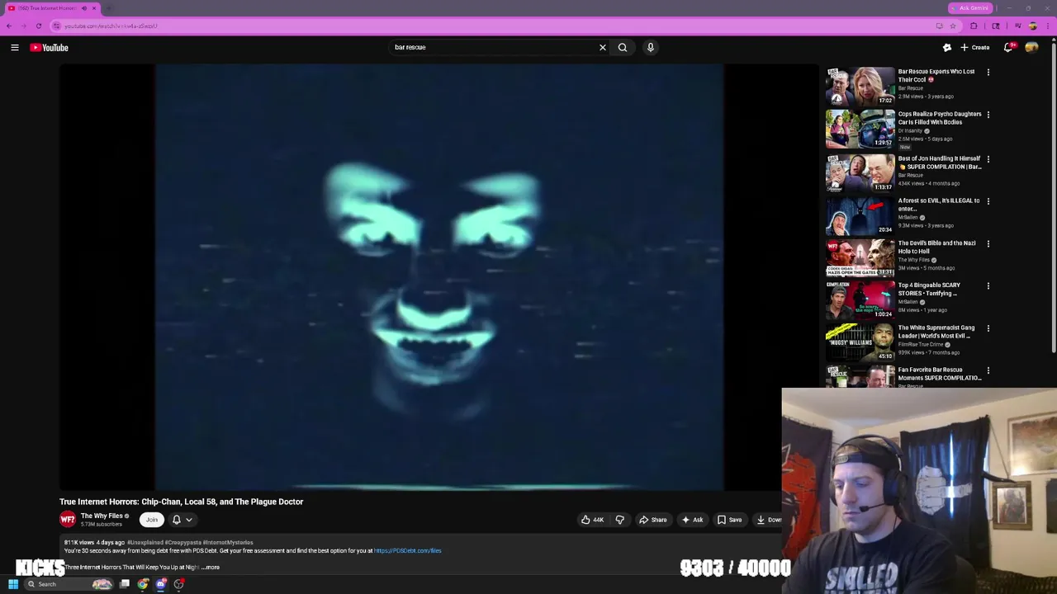Image resolution: width=1057 pixels, height=594 pixels.
Task: Click the video player to pause
Action: click(439, 277)
